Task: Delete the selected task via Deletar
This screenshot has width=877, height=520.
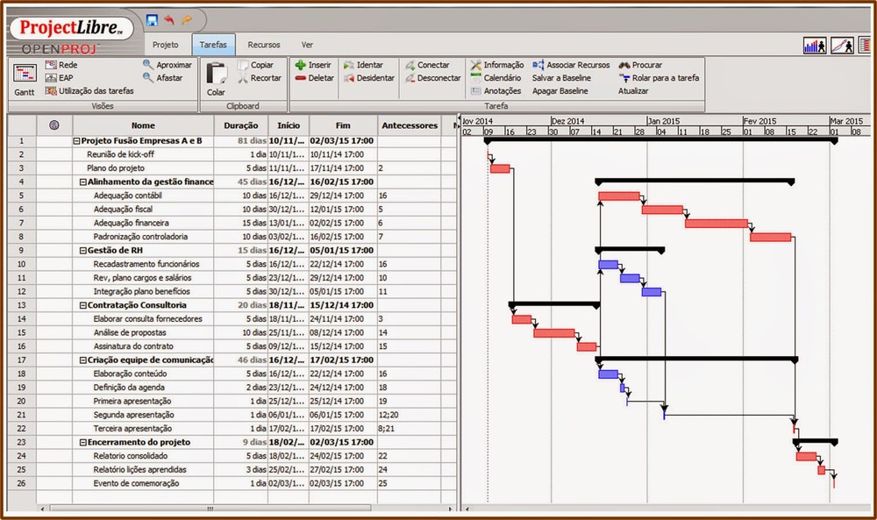Action: point(316,77)
